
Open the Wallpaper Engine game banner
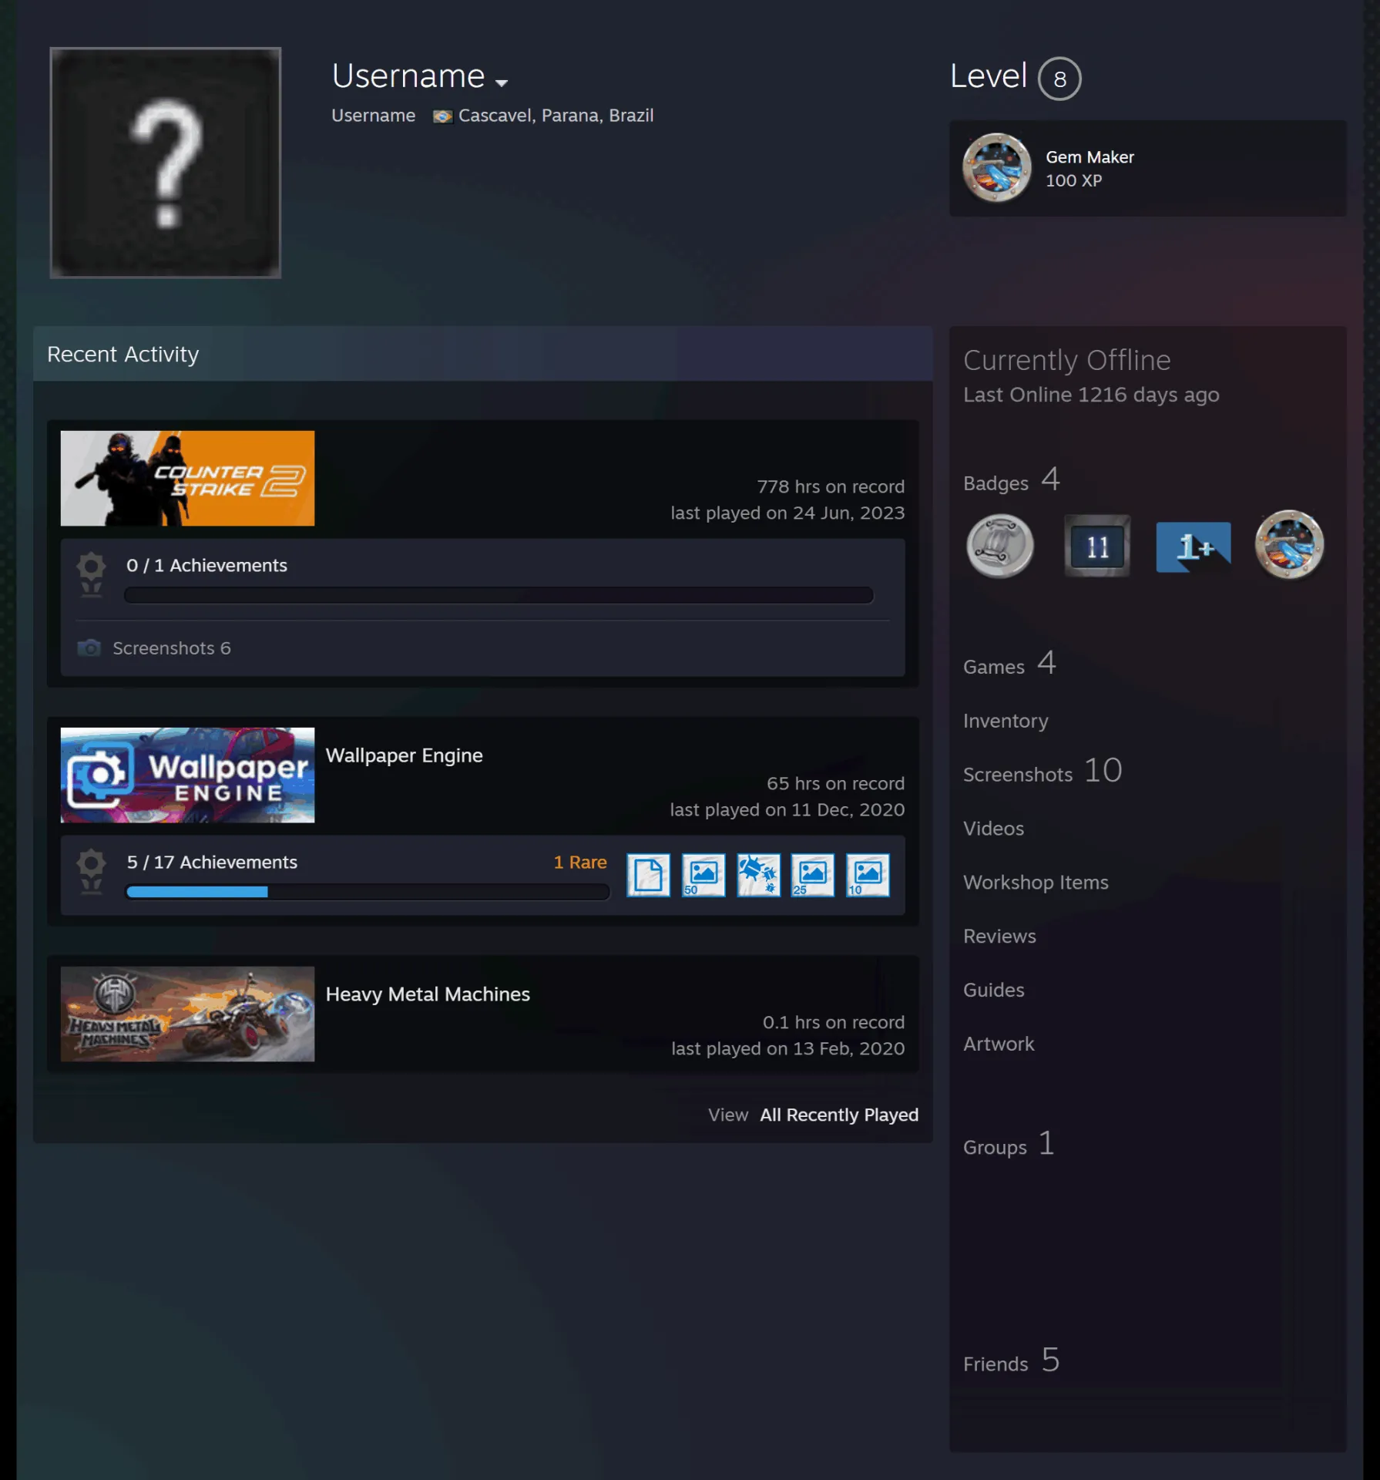[x=187, y=775]
